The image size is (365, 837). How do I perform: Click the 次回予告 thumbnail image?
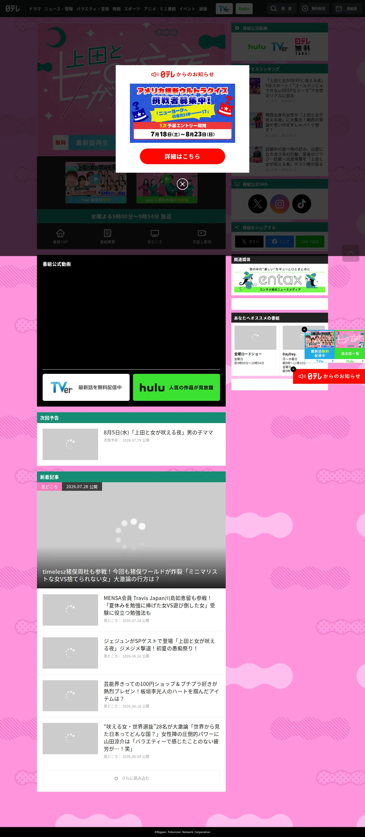[x=70, y=444]
